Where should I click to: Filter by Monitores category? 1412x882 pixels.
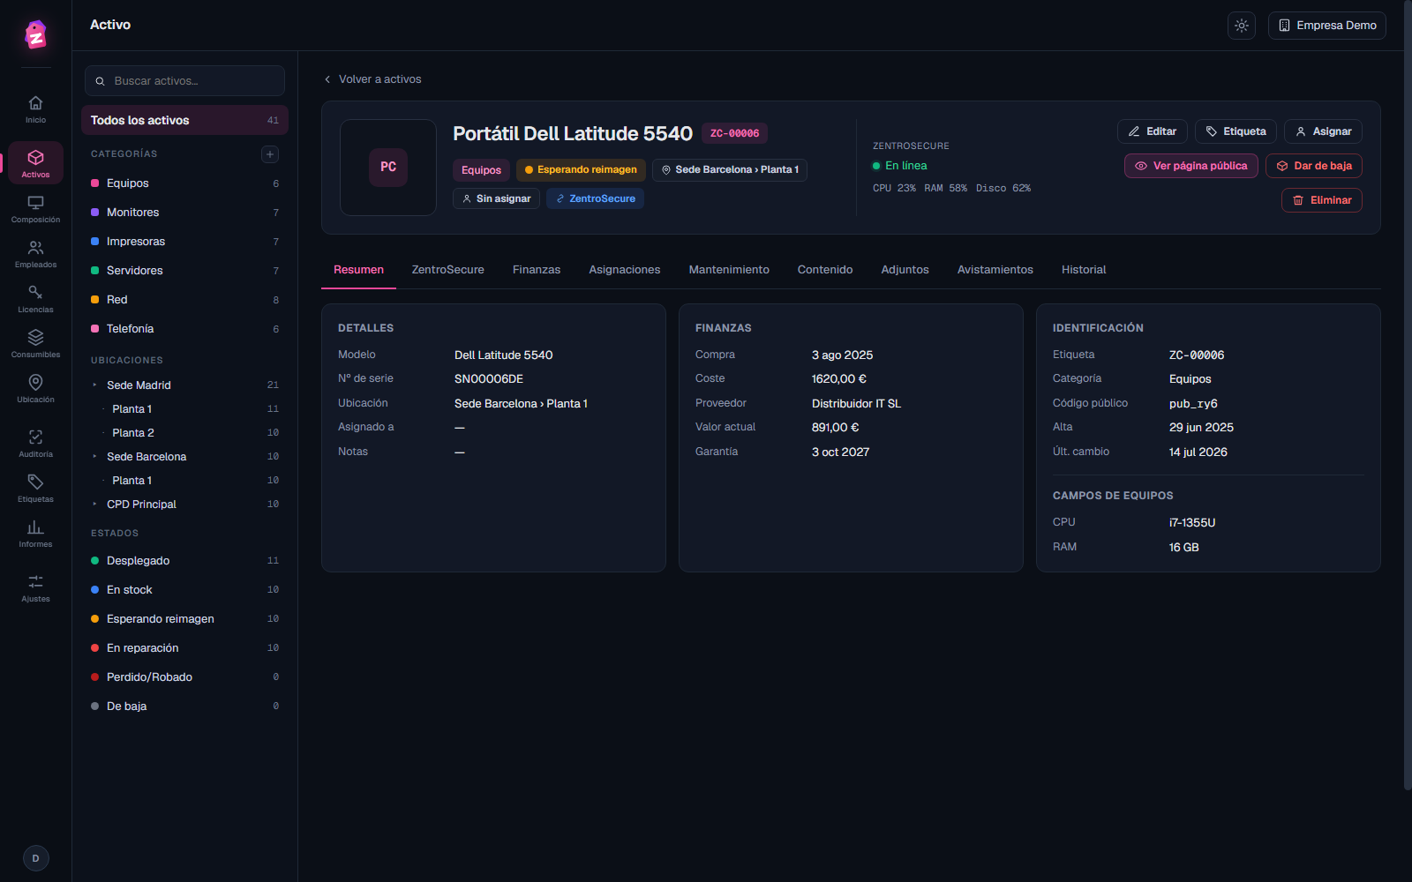coord(184,213)
